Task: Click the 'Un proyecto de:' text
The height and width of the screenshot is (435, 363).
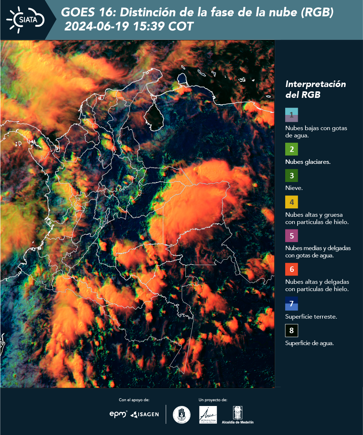Action: pos(213,400)
